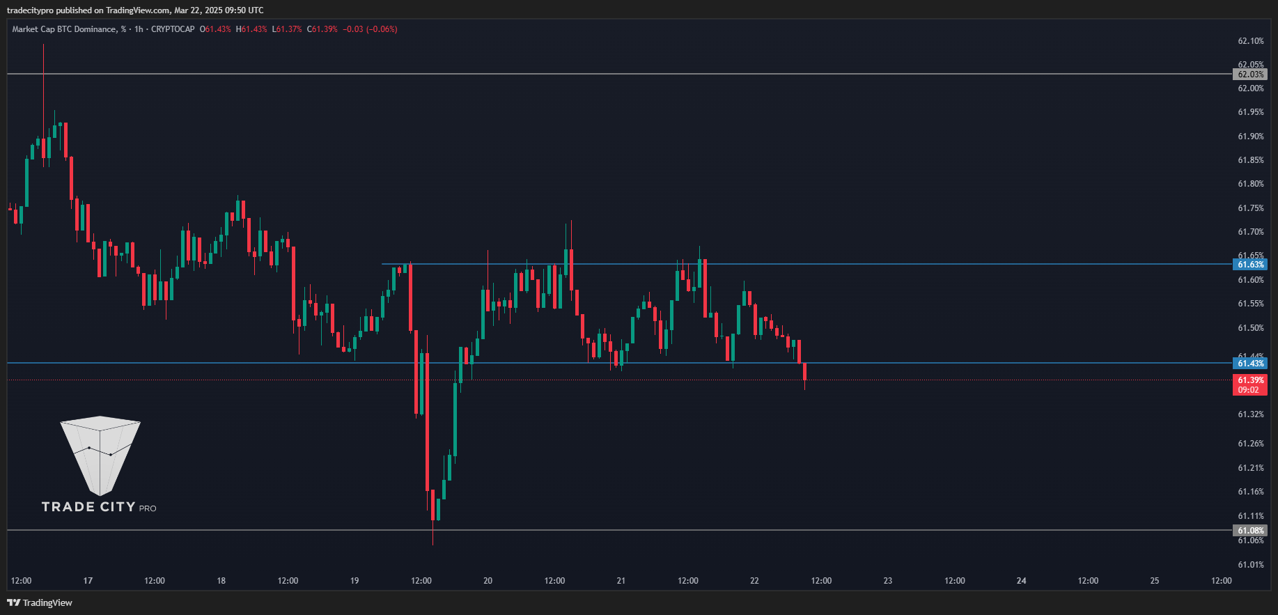This screenshot has height=615, width=1278.
Task: Click the 61.70% price axis label
Action: click(x=1251, y=232)
